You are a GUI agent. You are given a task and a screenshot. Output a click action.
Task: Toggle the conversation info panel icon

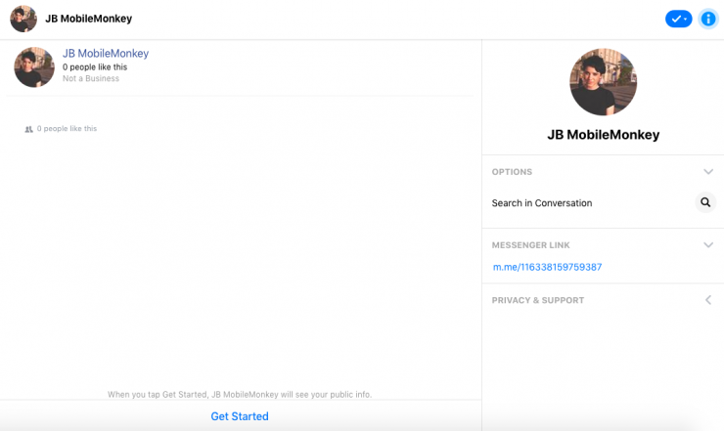click(x=708, y=19)
